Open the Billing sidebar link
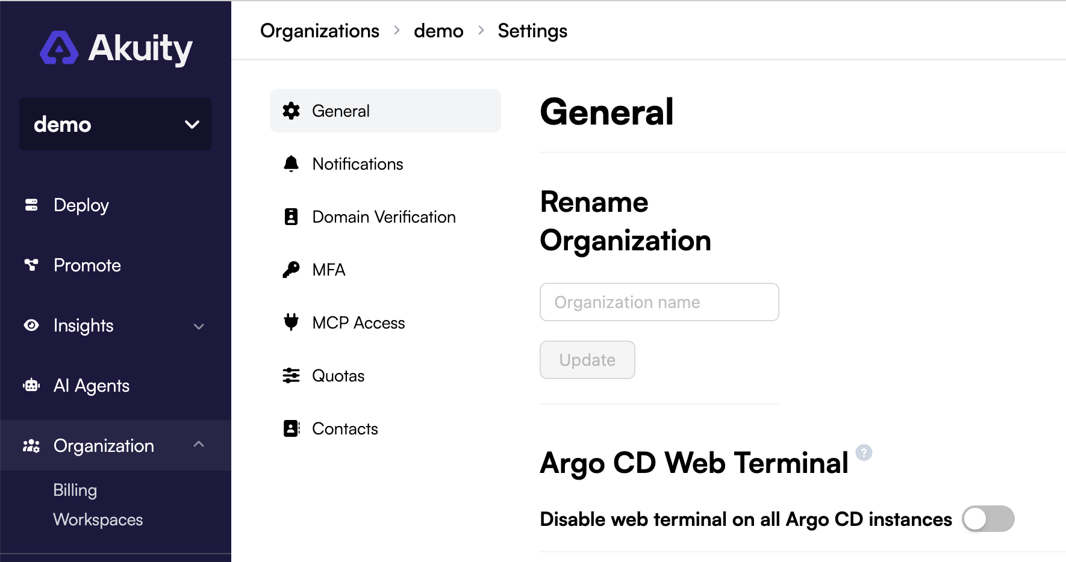This screenshot has height=562, width=1066. pos(75,490)
